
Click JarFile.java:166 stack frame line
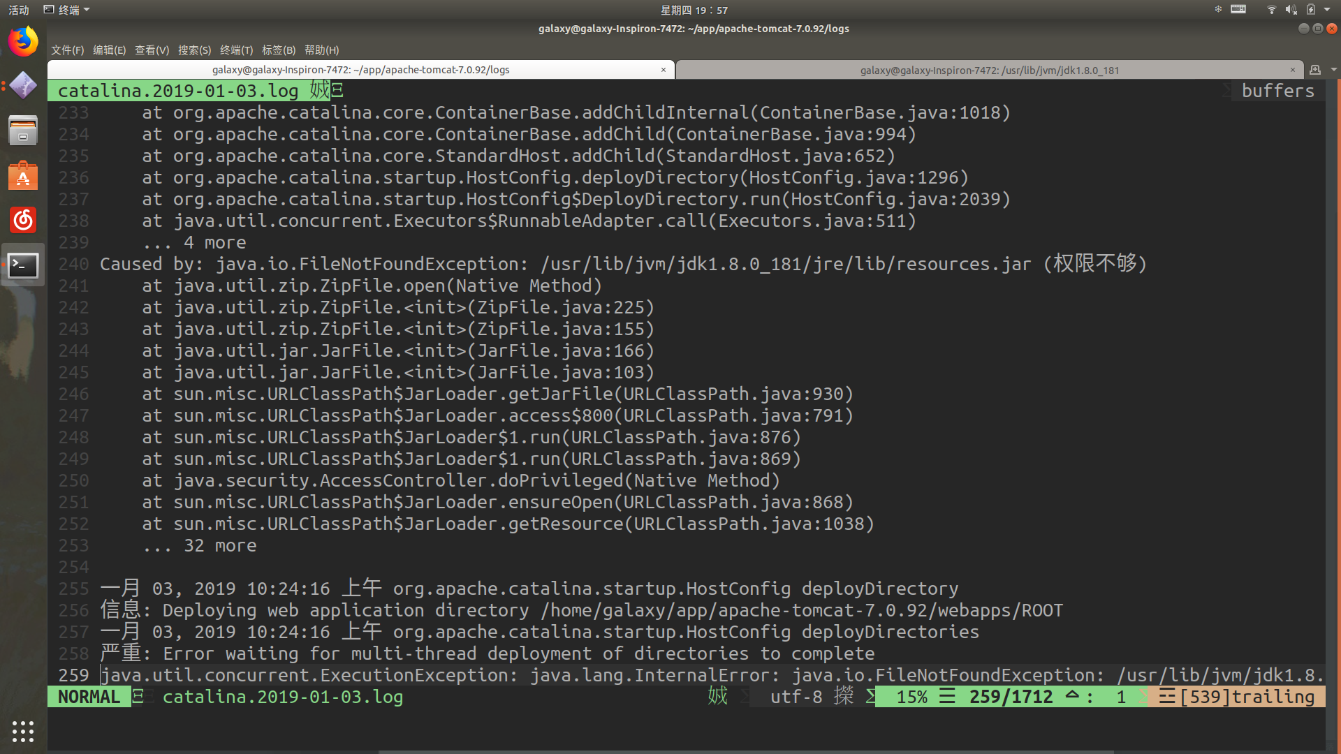[x=398, y=350]
